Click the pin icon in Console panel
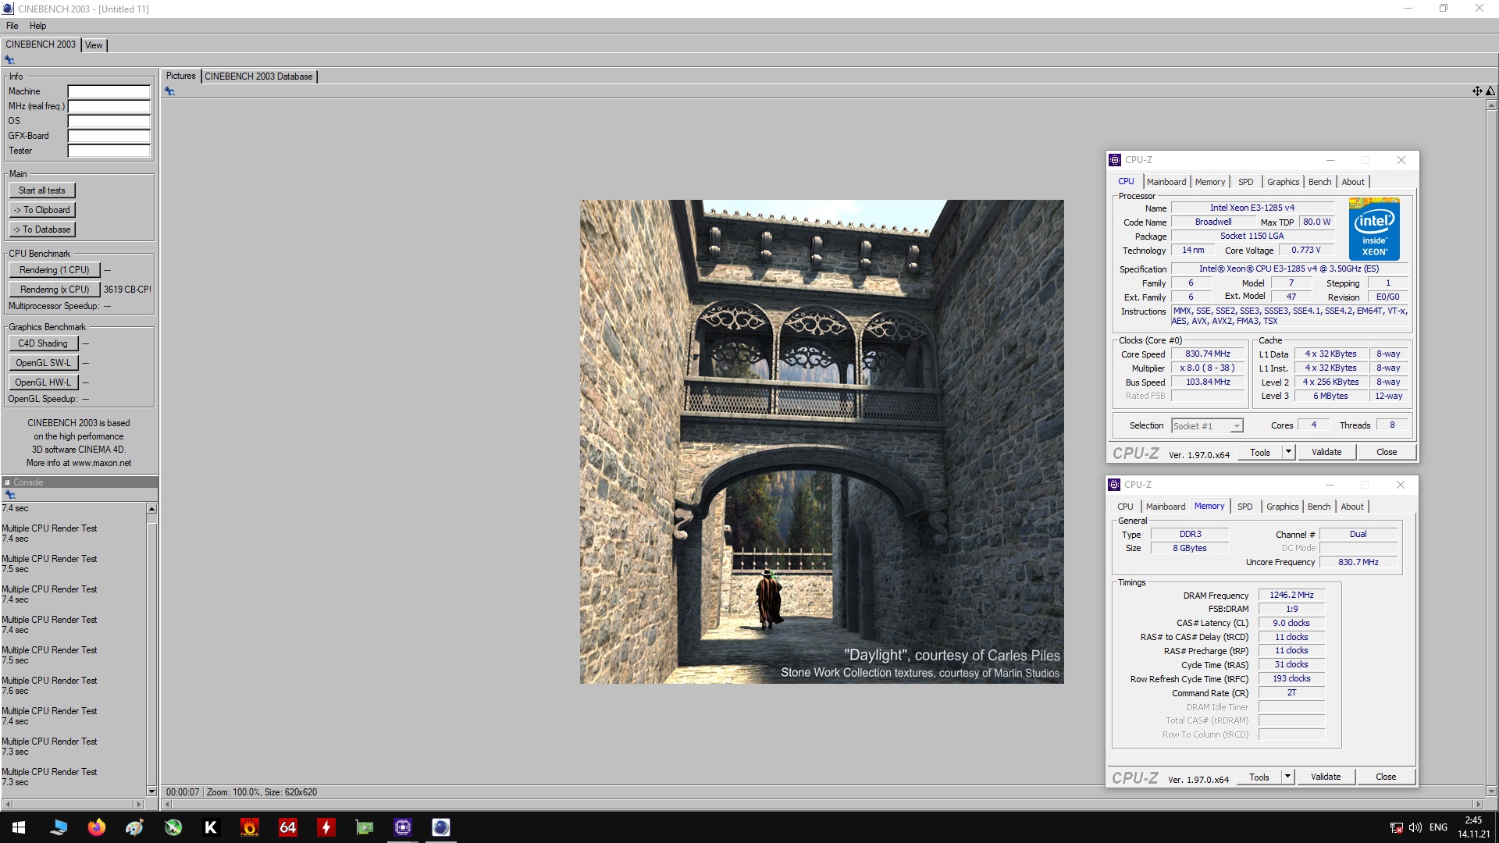The height and width of the screenshot is (843, 1499). pyautogui.click(x=9, y=495)
